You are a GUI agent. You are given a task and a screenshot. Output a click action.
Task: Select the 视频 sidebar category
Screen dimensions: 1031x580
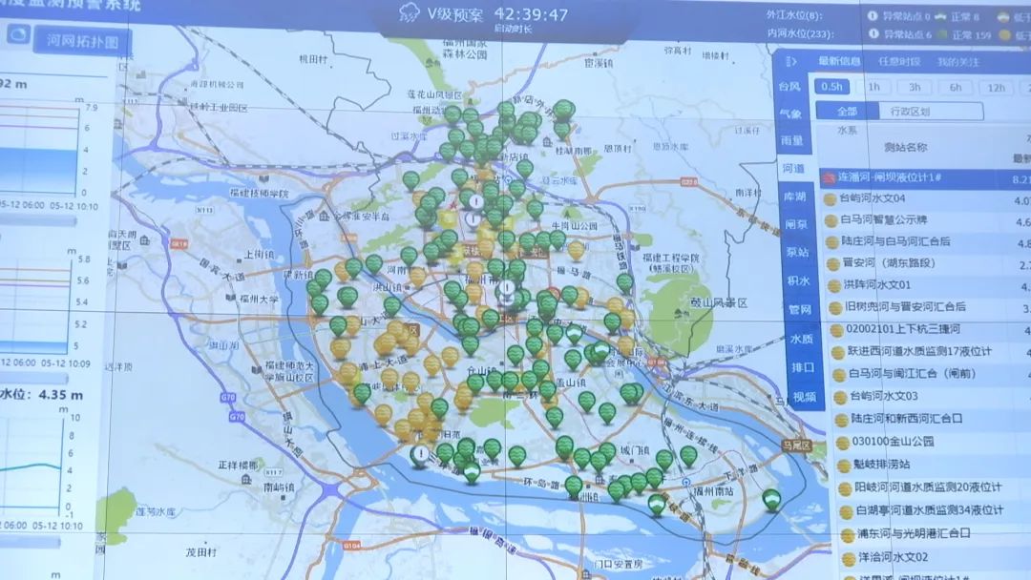pos(804,396)
